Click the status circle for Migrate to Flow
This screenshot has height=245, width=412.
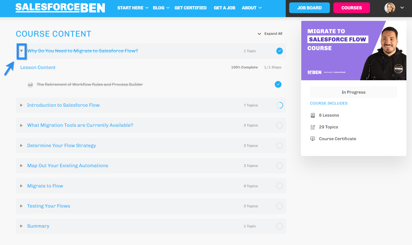pos(280,186)
